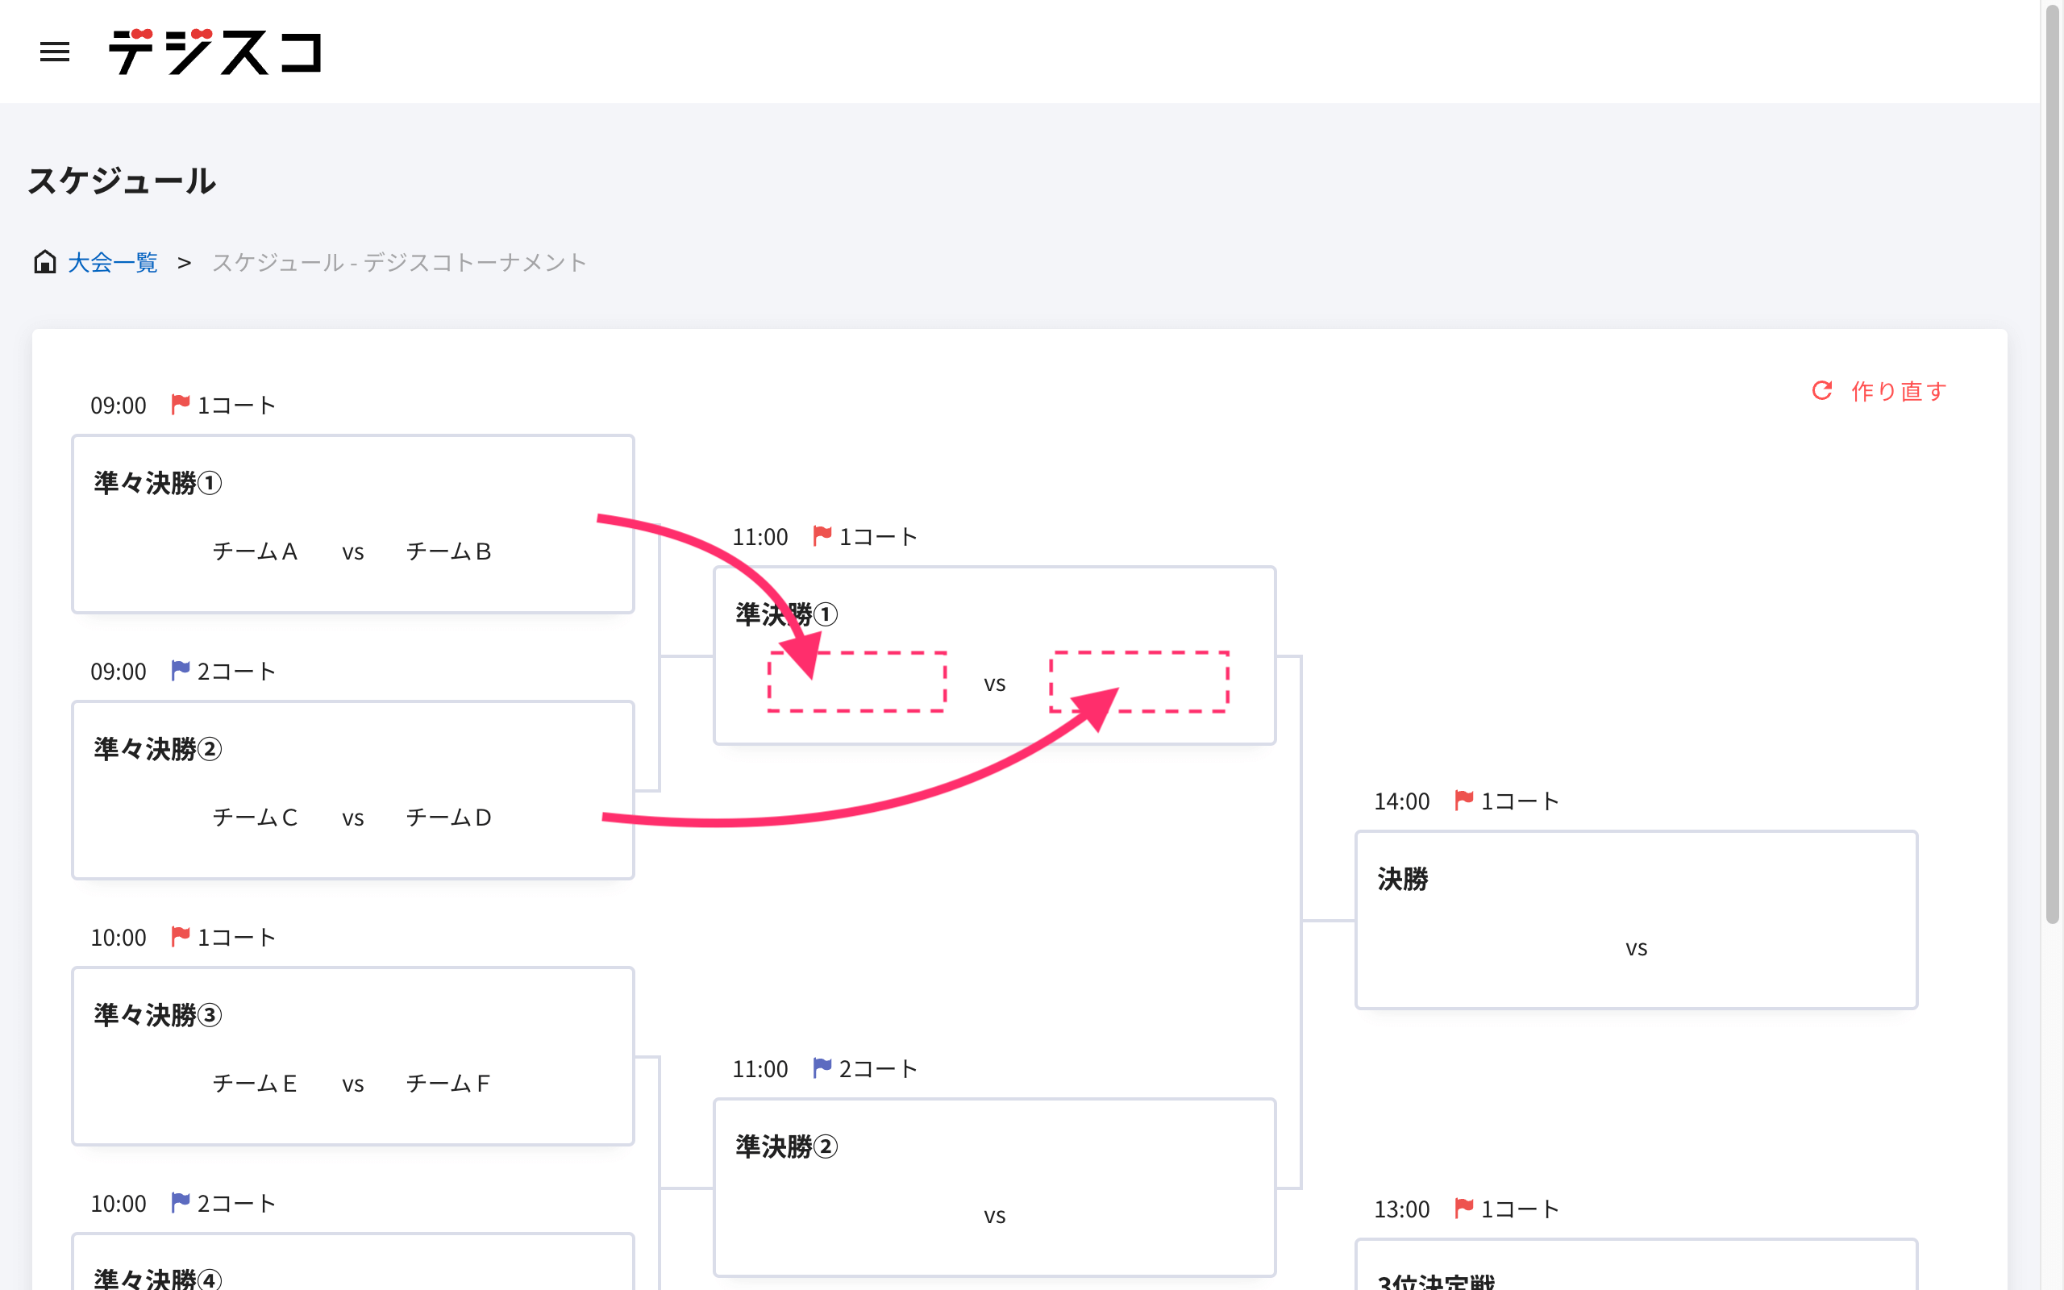Click the blue flag for 準々決勝② court

(x=180, y=671)
